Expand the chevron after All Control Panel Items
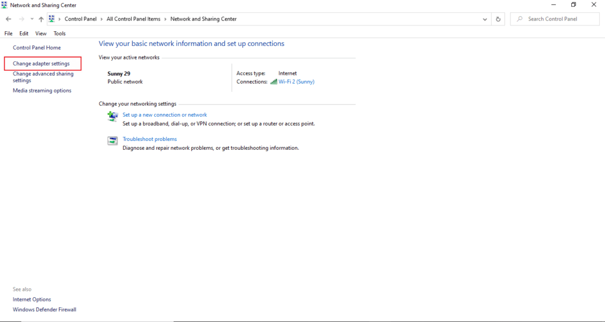The width and height of the screenshot is (605, 322). tap(165, 19)
